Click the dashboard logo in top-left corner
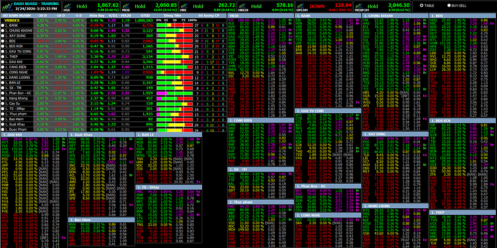 click(x=6, y=6)
